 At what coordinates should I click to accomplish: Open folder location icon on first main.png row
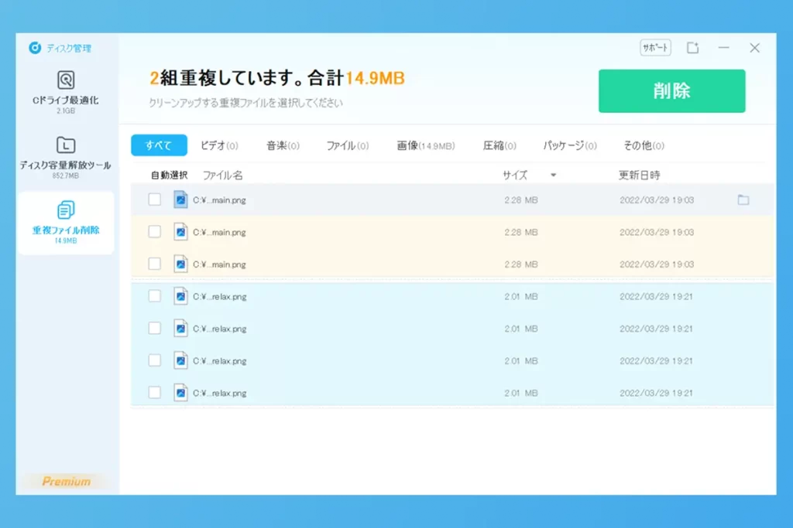743,200
